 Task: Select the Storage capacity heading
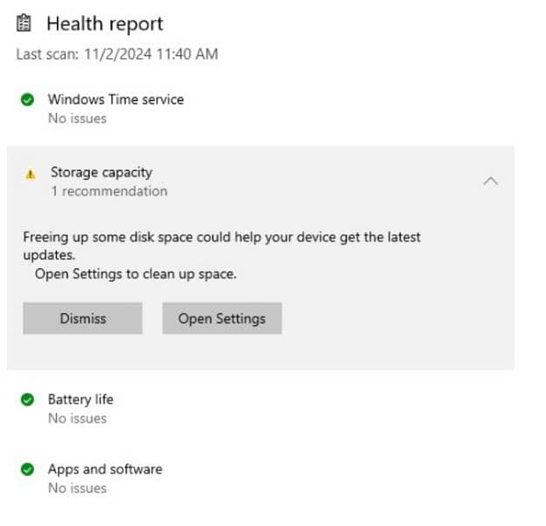point(101,173)
